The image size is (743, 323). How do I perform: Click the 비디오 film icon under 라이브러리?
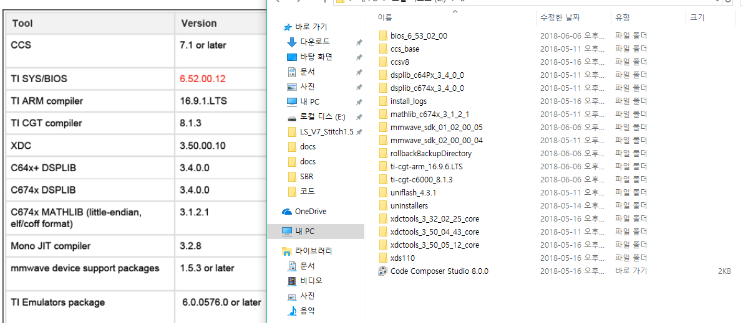click(292, 281)
